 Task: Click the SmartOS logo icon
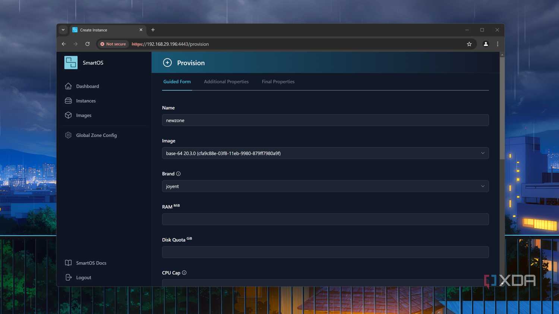(71, 63)
